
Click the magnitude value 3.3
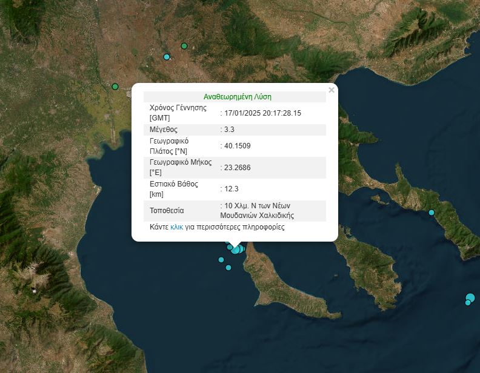(230, 130)
